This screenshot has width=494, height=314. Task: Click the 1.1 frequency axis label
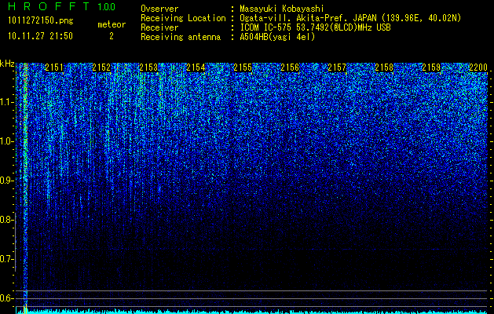point(5,102)
